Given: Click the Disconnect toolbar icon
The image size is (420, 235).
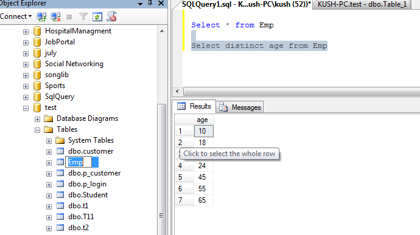Looking at the screenshot, I should click(56, 17).
